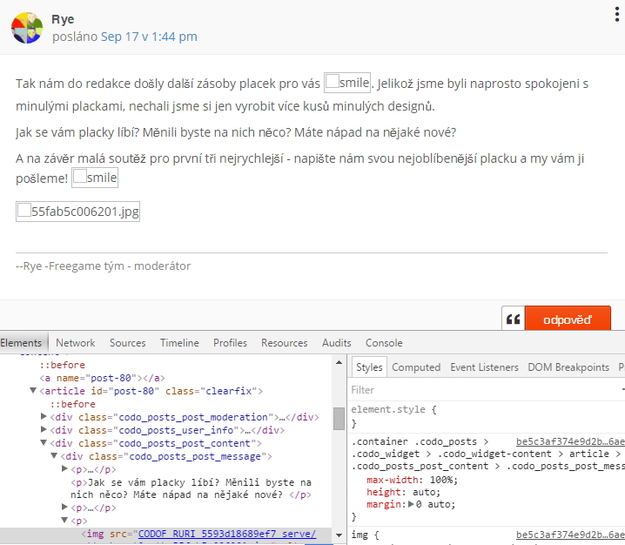Click the DOM panel scrollbar thumb
Viewport: 625px width, 545px height.
click(x=339, y=419)
